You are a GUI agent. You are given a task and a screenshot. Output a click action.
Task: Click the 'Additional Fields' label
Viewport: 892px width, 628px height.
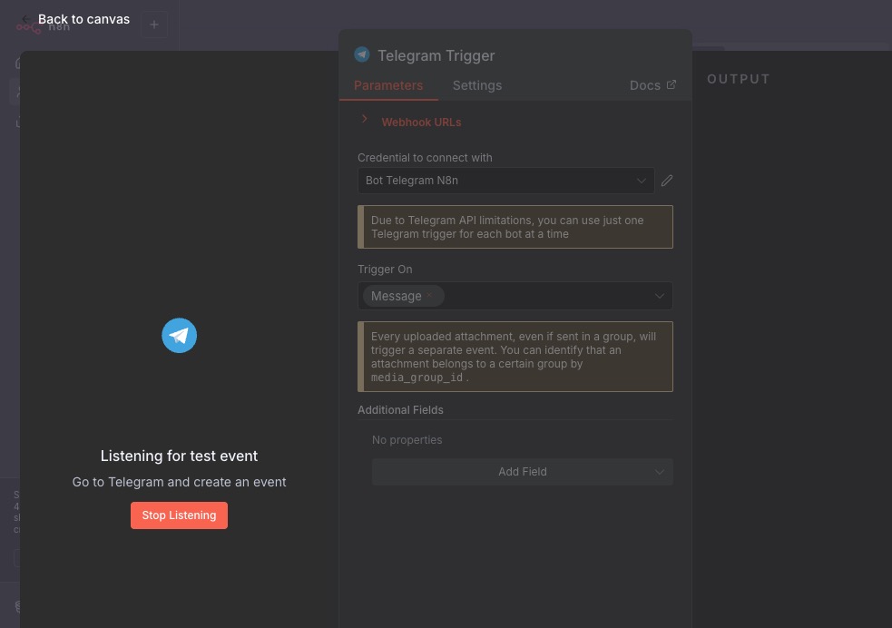click(400, 409)
